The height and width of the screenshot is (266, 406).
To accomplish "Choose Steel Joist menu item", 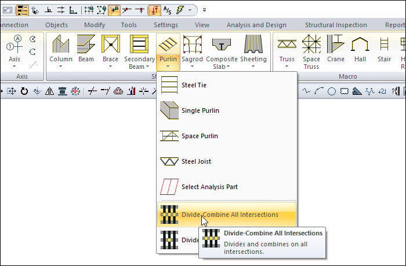I will [227, 161].
